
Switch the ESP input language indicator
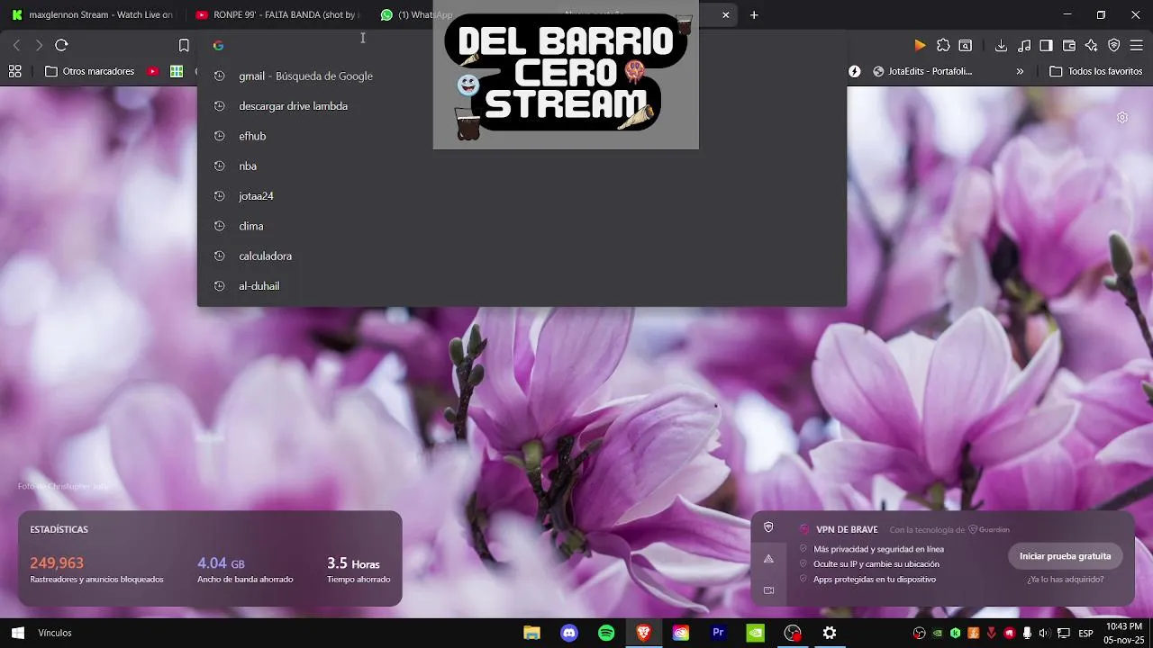click(1085, 633)
